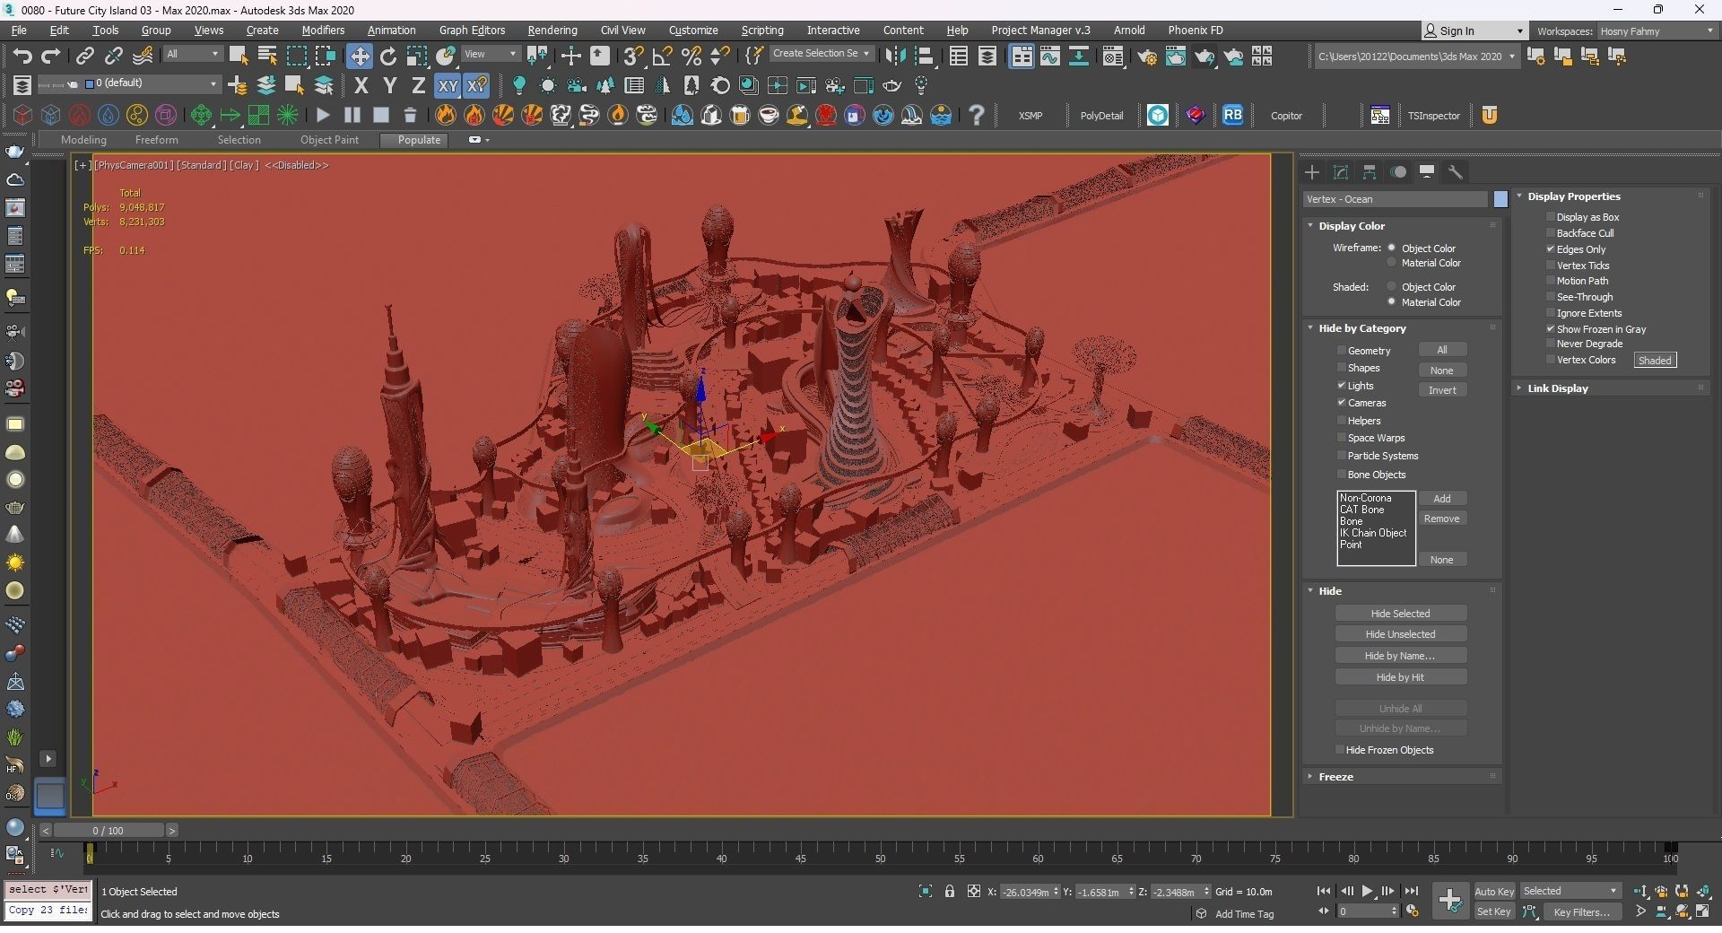
Task: Open the Workspaces dropdown
Action: [1657, 31]
